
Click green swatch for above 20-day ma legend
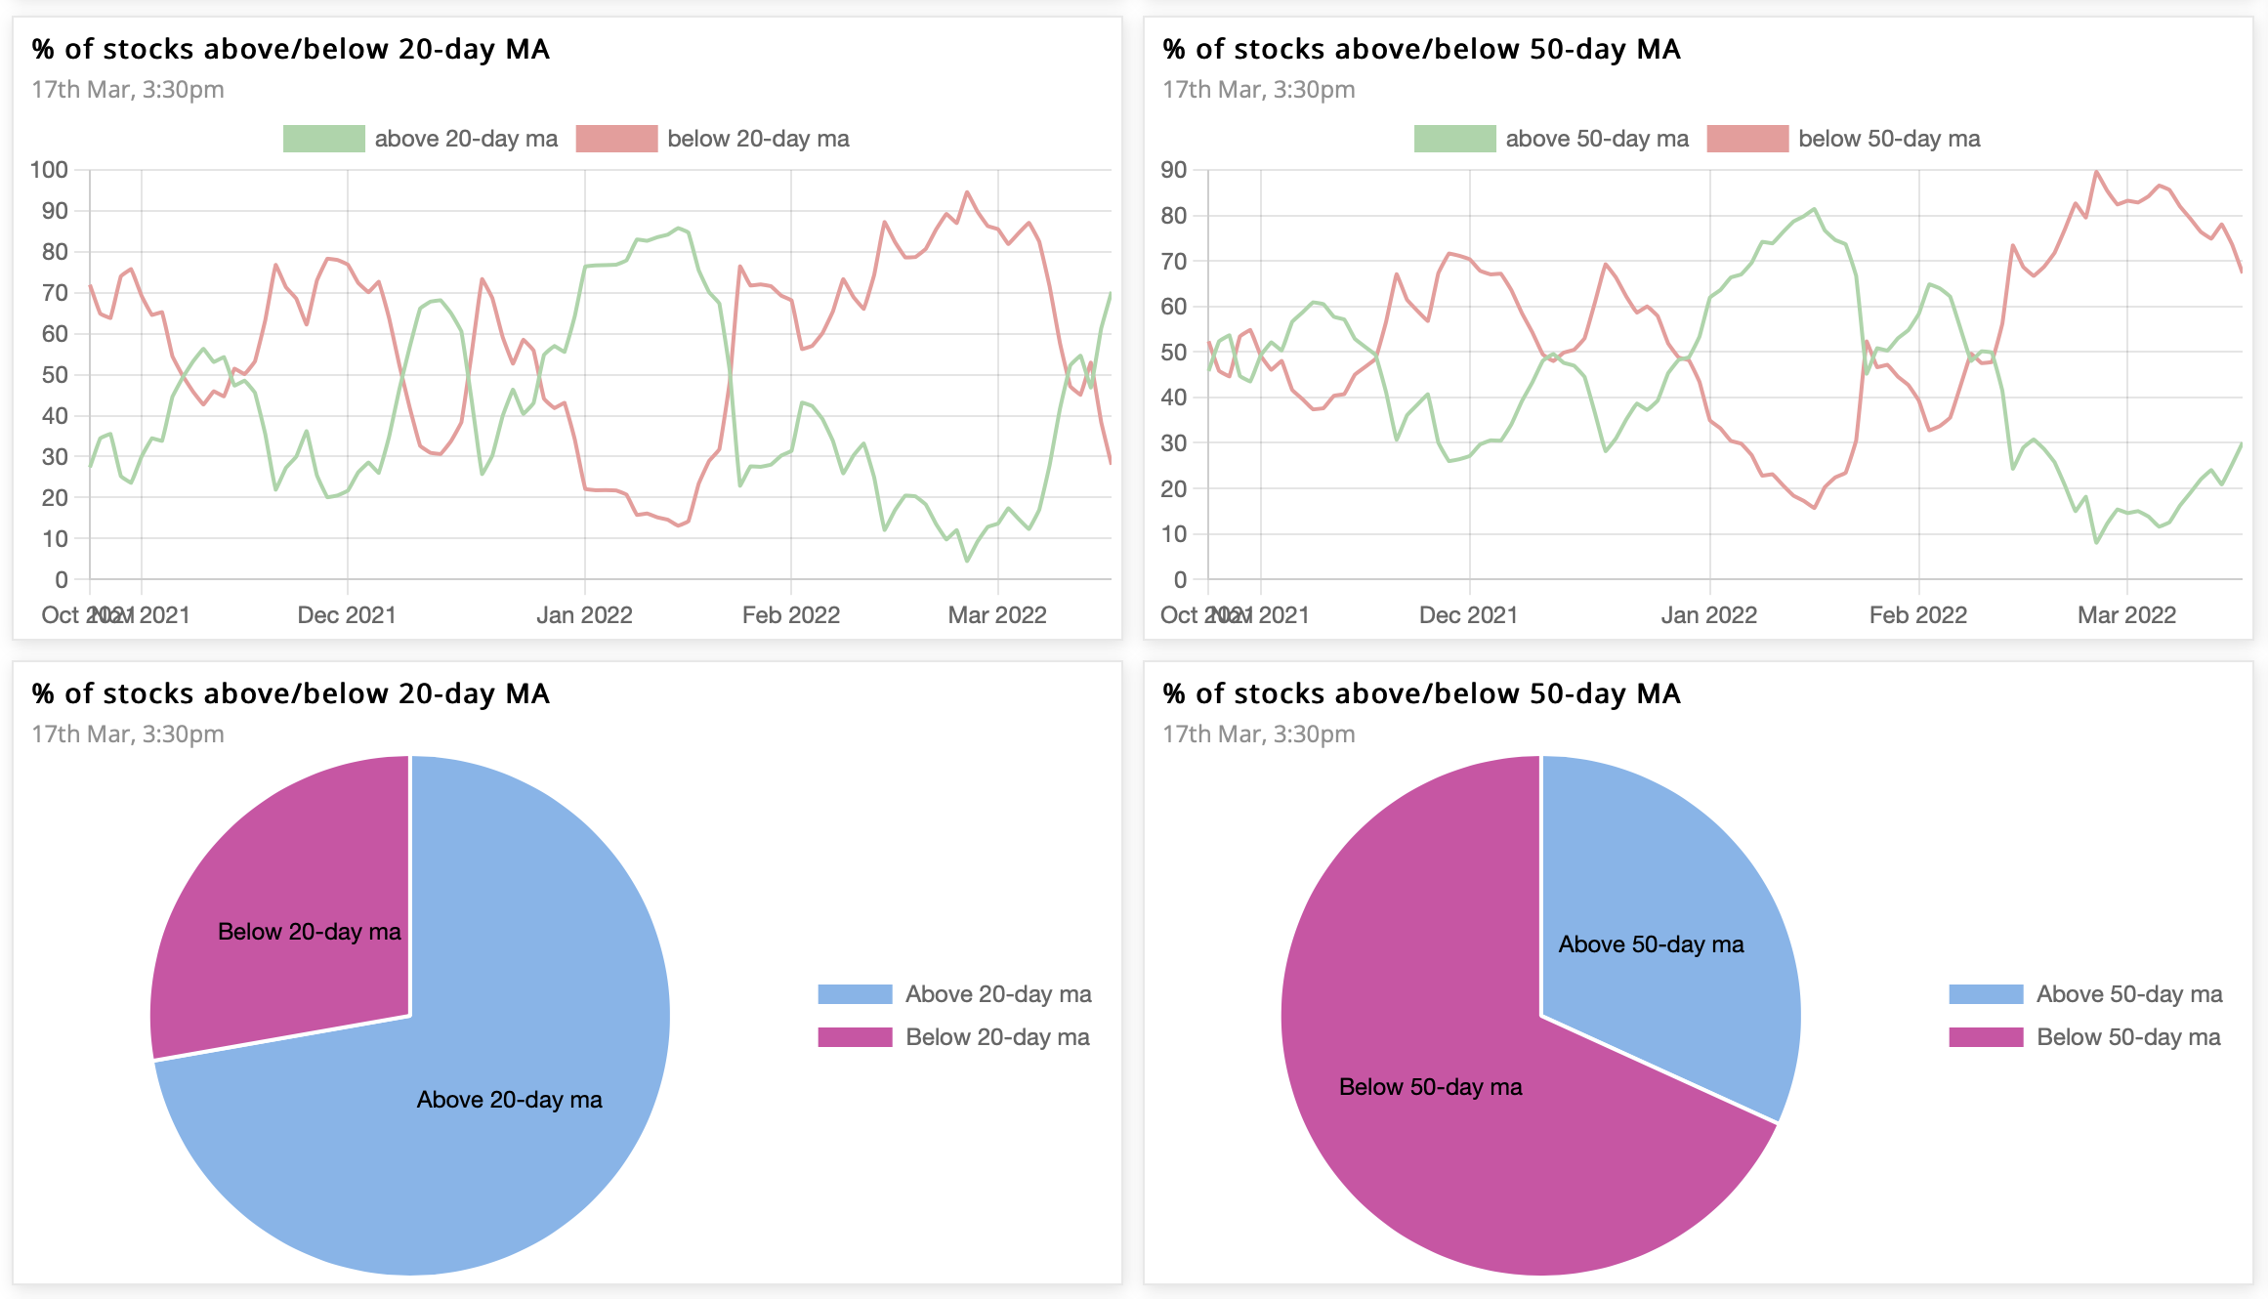[x=323, y=139]
